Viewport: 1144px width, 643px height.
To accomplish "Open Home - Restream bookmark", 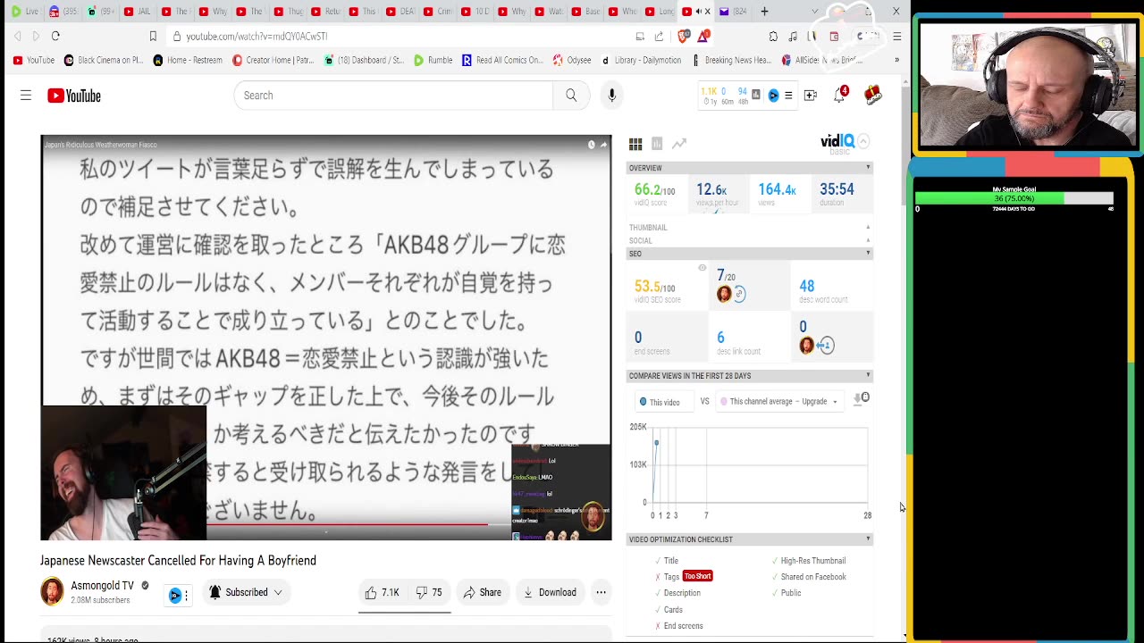I will (188, 60).
